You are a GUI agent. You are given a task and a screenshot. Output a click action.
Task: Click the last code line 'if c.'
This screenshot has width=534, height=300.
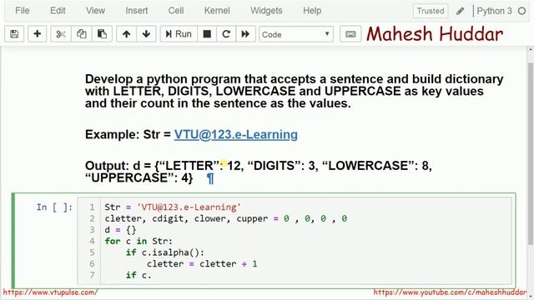(139, 275)
